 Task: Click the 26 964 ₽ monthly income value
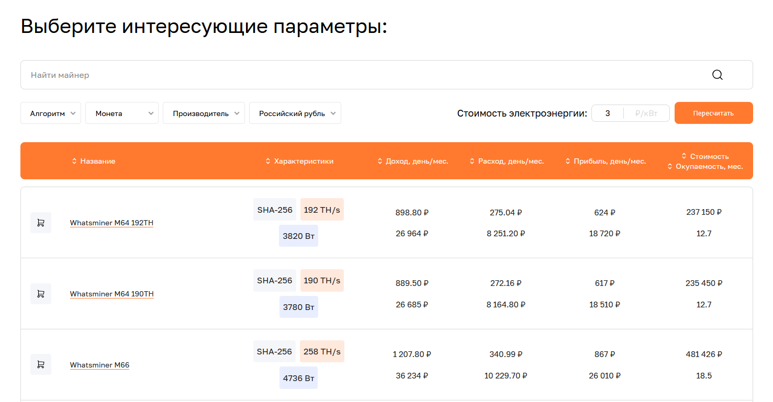pos(412,234)
